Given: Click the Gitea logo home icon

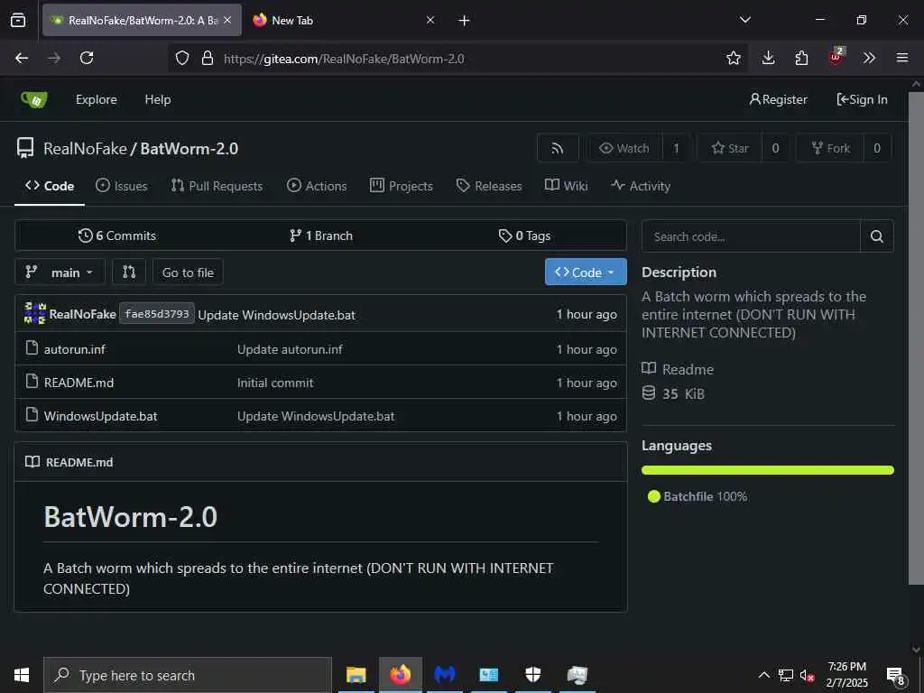Looking at the screenshot, I should pyautogui.click(x=34, y=99).
